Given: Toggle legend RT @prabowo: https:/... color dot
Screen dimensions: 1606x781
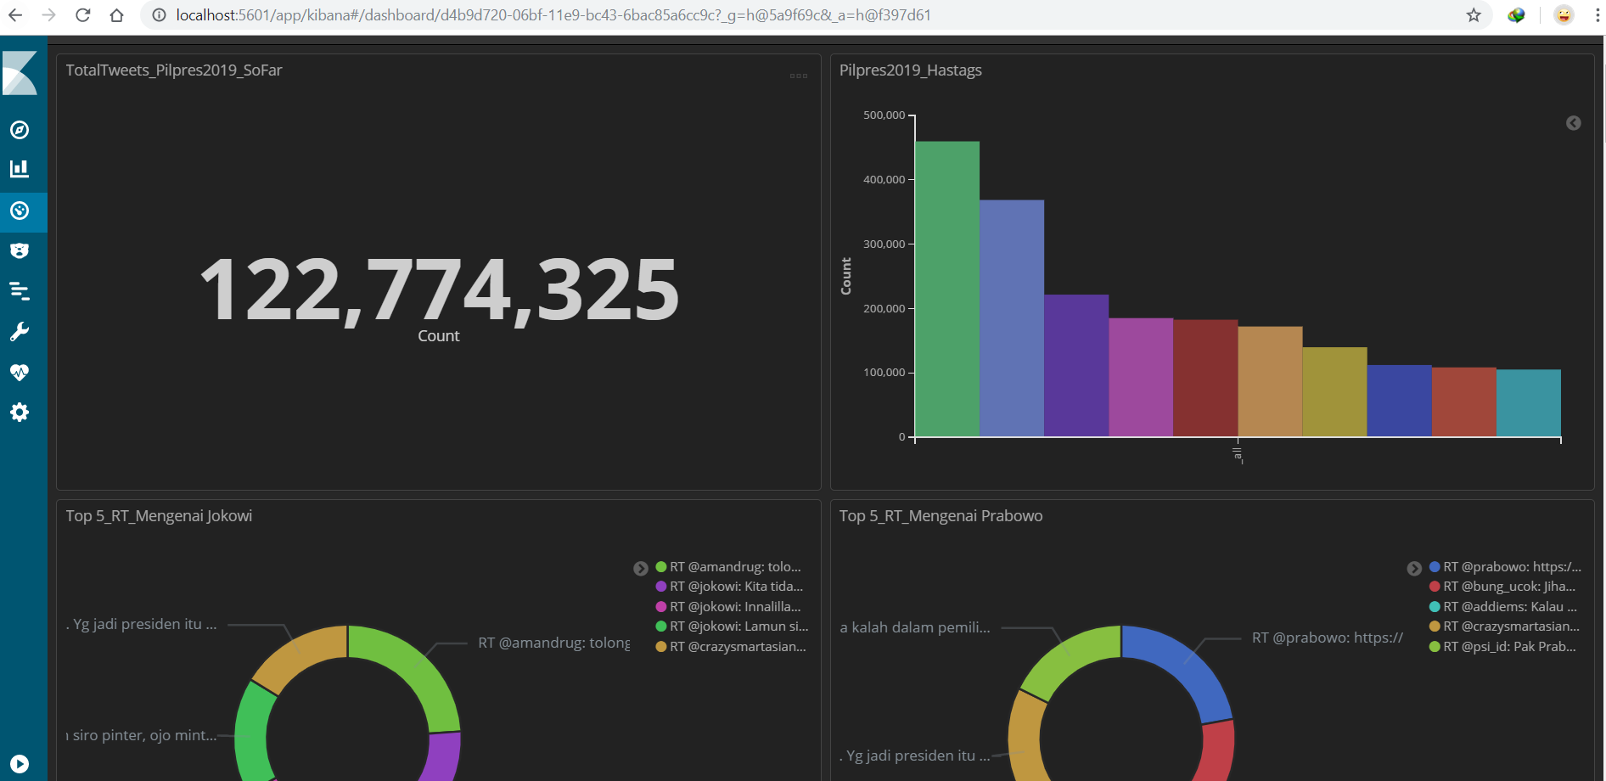Looking at the screenshot, I should coord(1435,567).
